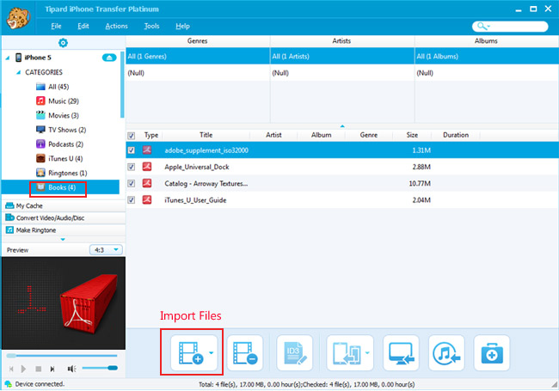Viewport: 559px width, 391px height.
Task: Click the leopard app logo
Action: [x=18, y=17]
